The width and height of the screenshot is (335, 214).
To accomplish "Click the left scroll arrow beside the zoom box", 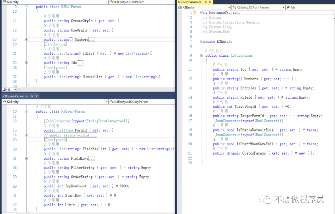I will [x=19, y=90].
